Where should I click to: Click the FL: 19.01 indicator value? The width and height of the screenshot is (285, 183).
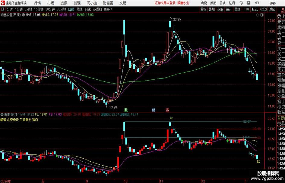point(41,114)
